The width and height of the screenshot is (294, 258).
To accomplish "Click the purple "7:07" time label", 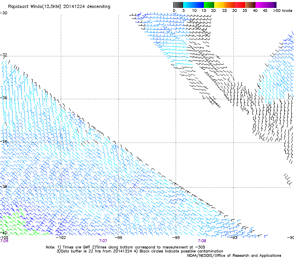I will coord(103,241).
